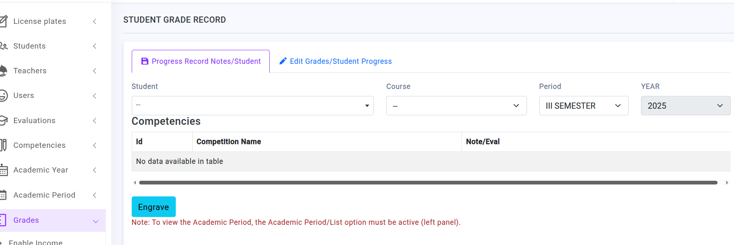Click the Users smiley face icon
The width and height of the screenshot is (734, 245).
tap(4, 96)
